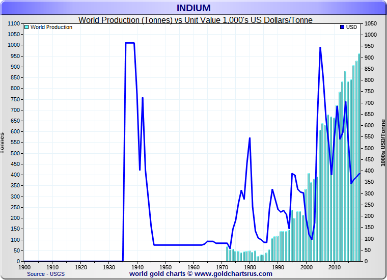Select the 2010 label on the x-axis
The width and height of the screenshot is (387, 280).
tap(334, 267)
